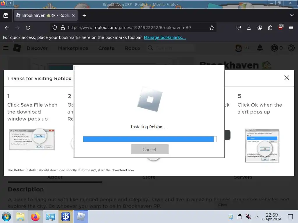Open the computer settings taskbar icon
Screen dimensions: 298x223
(51, 217)
